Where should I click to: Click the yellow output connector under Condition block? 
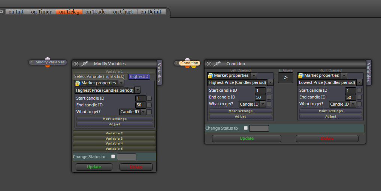click(194, 67)
